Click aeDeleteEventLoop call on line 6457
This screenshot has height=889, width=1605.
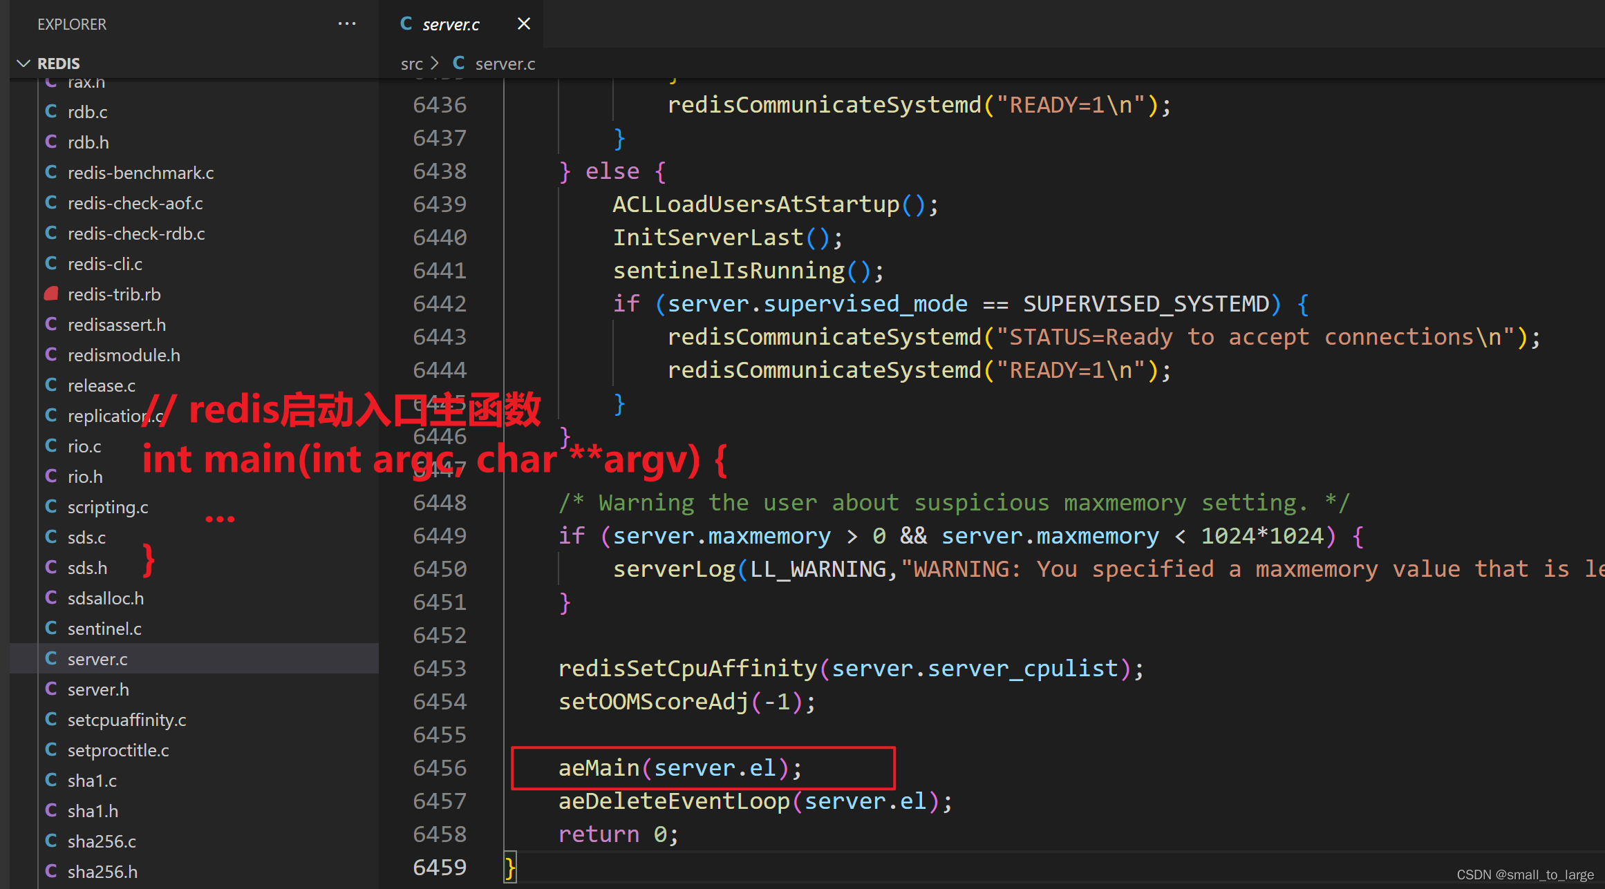(x=755, y=801)
